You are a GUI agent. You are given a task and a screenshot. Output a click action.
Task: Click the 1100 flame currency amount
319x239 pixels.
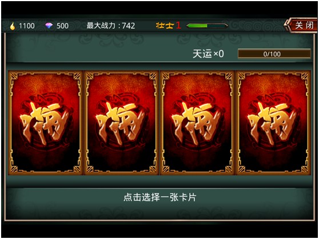click(x=27, y=26)
